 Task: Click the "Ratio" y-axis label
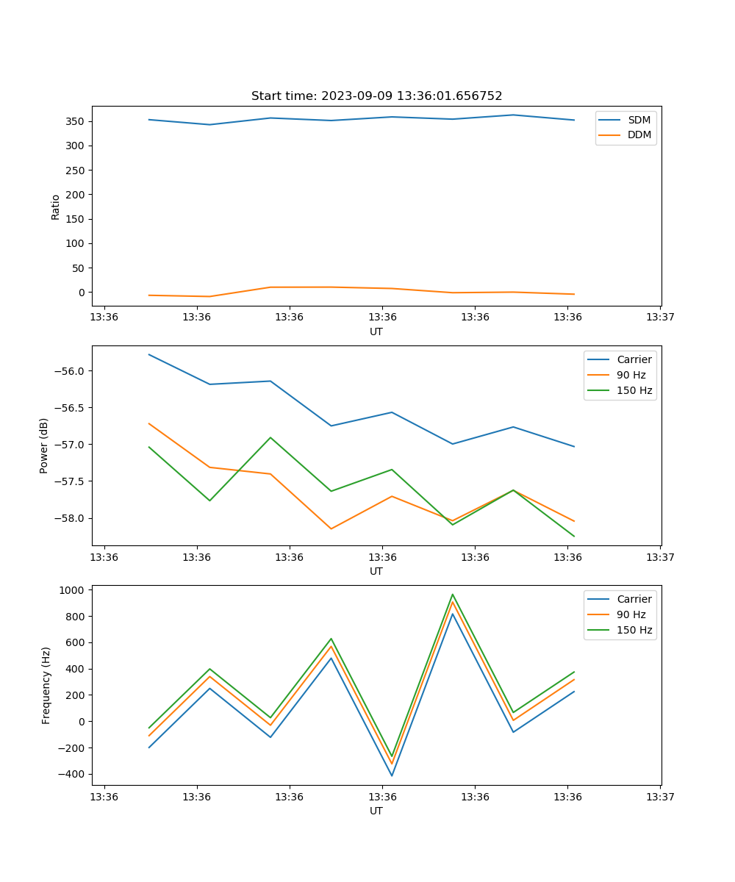pyautogui.click(x=56, y=207)
